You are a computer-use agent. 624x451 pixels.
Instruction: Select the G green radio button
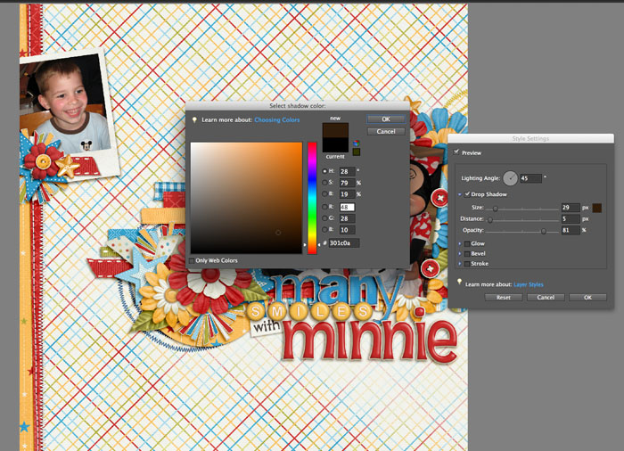coord(324,218)
